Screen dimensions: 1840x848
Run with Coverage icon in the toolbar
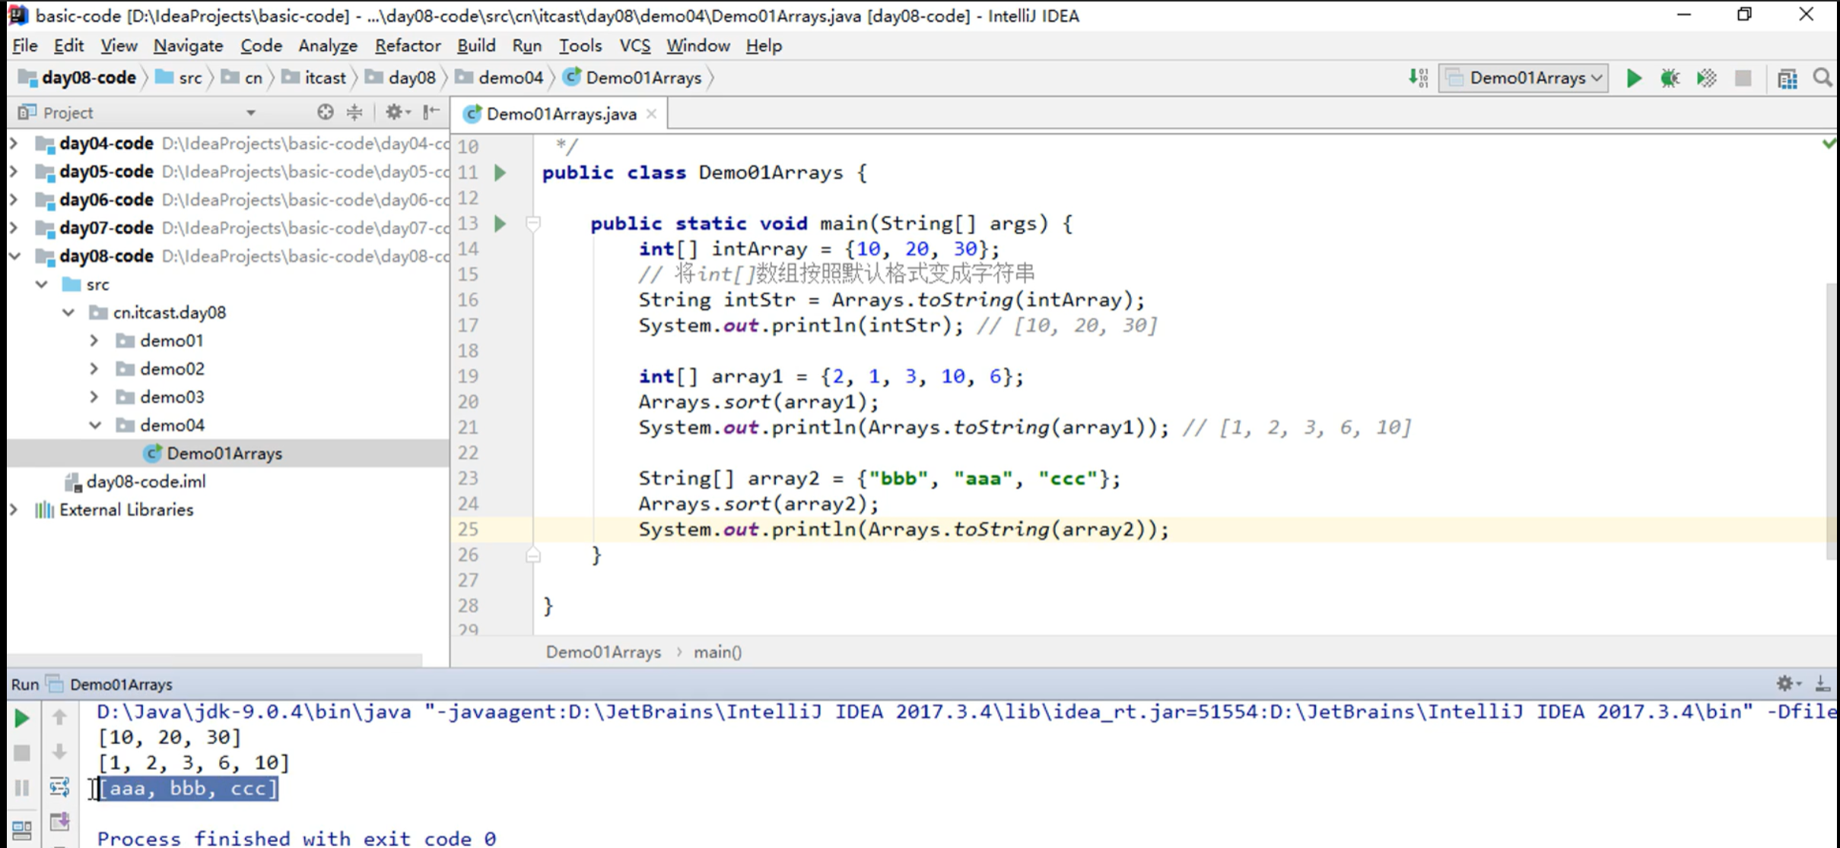click(1706, 78)
